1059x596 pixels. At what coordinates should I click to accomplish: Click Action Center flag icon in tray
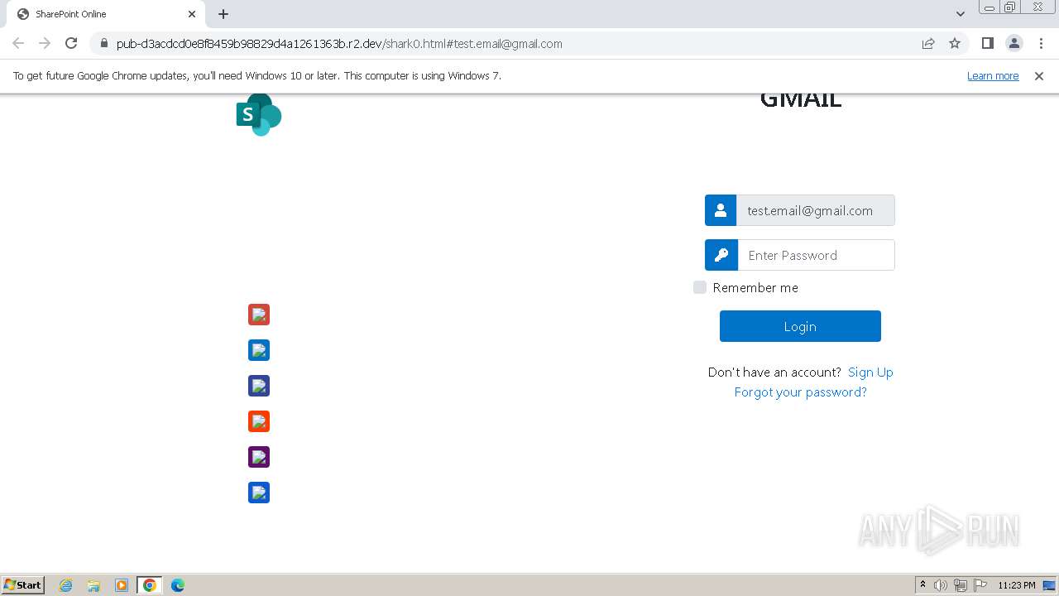coord(980,585)
